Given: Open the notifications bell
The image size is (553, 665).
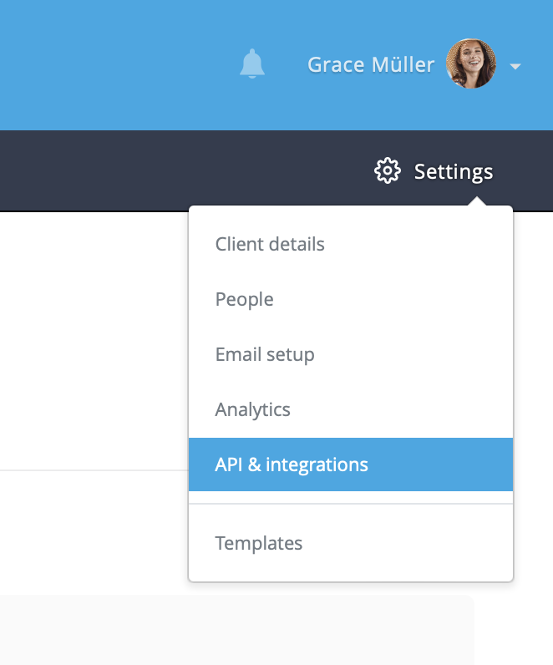Looking at the screenshot, I should pyautogui.click(x=252, y=63).
